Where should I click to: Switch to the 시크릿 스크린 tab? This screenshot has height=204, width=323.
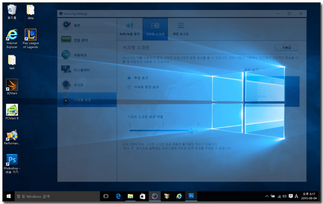(155, 29)
